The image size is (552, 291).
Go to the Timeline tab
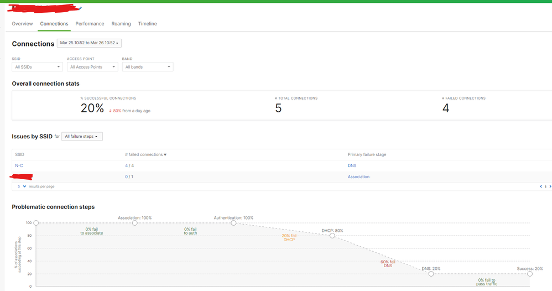[147, 24]
